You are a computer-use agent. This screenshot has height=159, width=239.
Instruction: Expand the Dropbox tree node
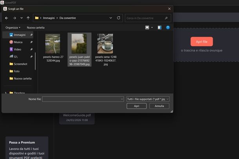pos(5,93)
